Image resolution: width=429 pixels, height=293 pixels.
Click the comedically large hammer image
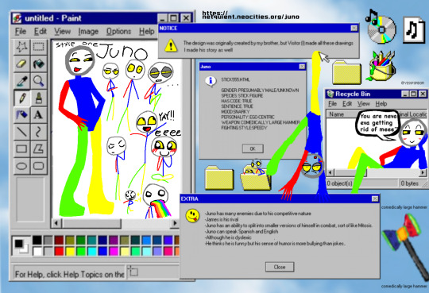[x=405, y=248]
